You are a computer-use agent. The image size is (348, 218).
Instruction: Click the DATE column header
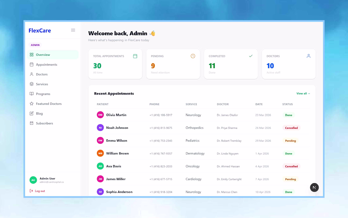click(x=259, y=104)
